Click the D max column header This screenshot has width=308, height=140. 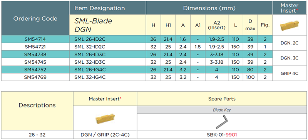click(250, 25)
